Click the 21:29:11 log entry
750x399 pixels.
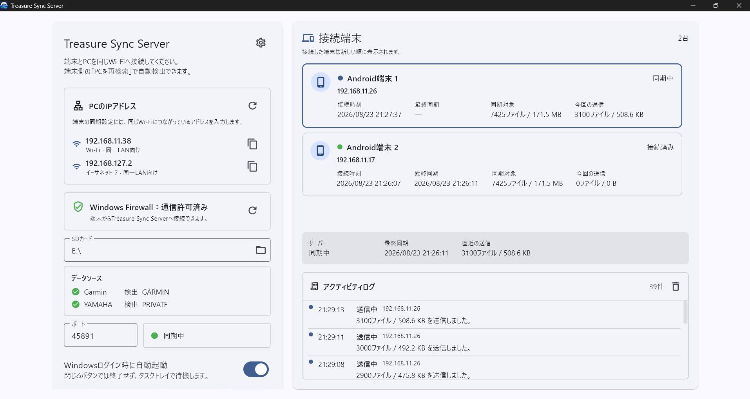495,342
